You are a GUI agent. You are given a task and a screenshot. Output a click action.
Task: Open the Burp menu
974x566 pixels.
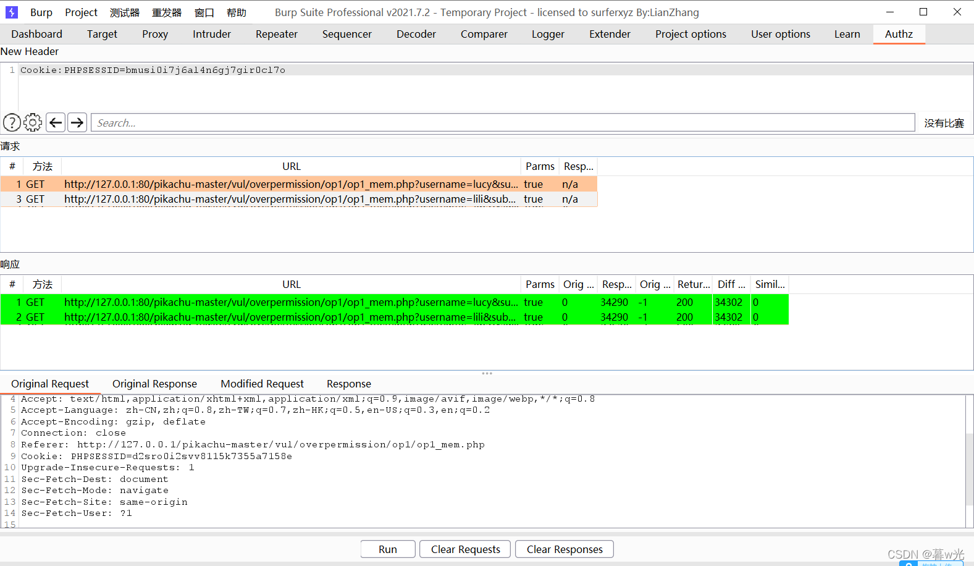coord(41,12)
